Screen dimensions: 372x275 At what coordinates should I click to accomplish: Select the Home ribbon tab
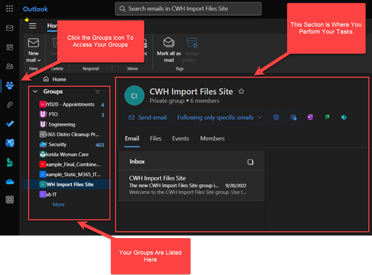coord(52,26)
